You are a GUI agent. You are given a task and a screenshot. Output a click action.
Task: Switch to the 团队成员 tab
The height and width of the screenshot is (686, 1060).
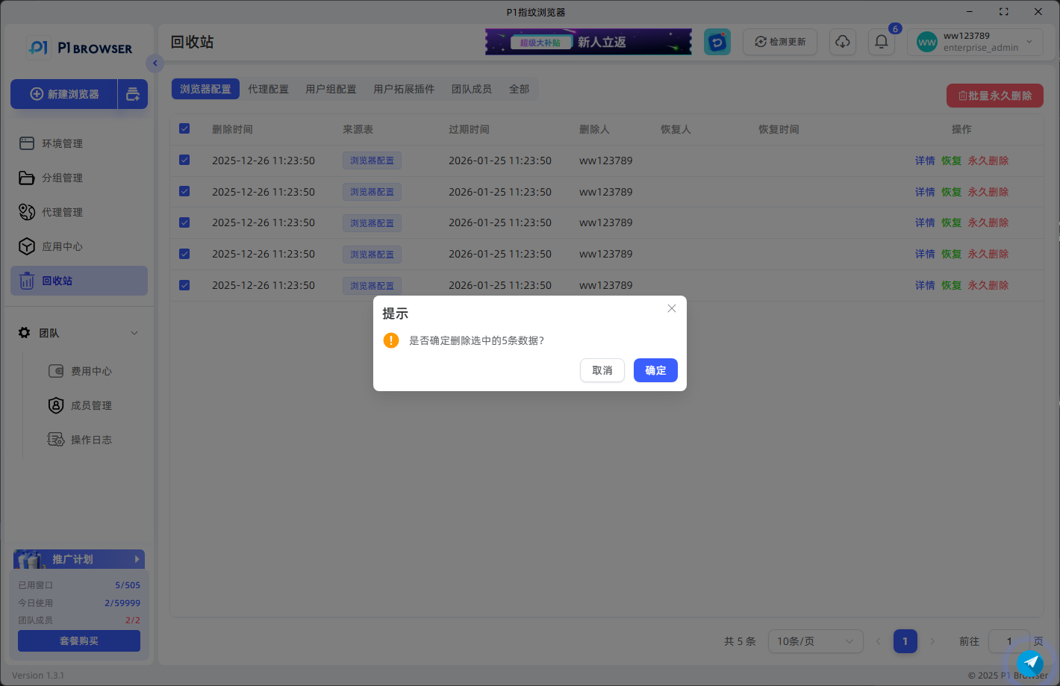pyautogui.click(x=471, y=89)
